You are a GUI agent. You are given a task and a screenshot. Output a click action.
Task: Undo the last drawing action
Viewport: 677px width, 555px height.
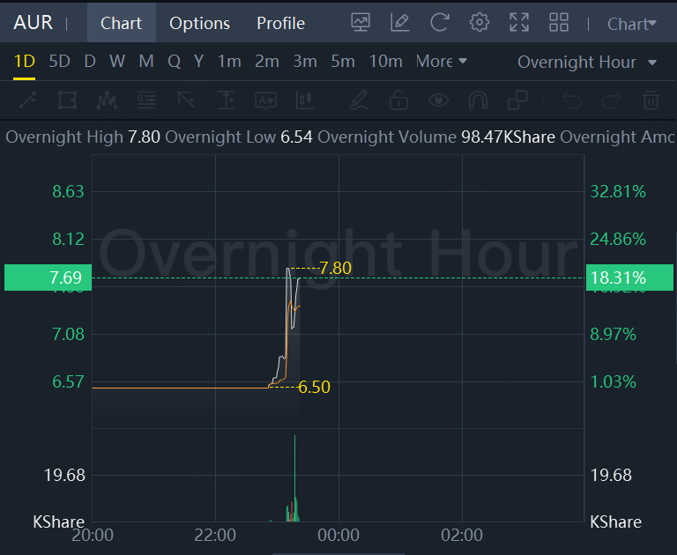571,100
